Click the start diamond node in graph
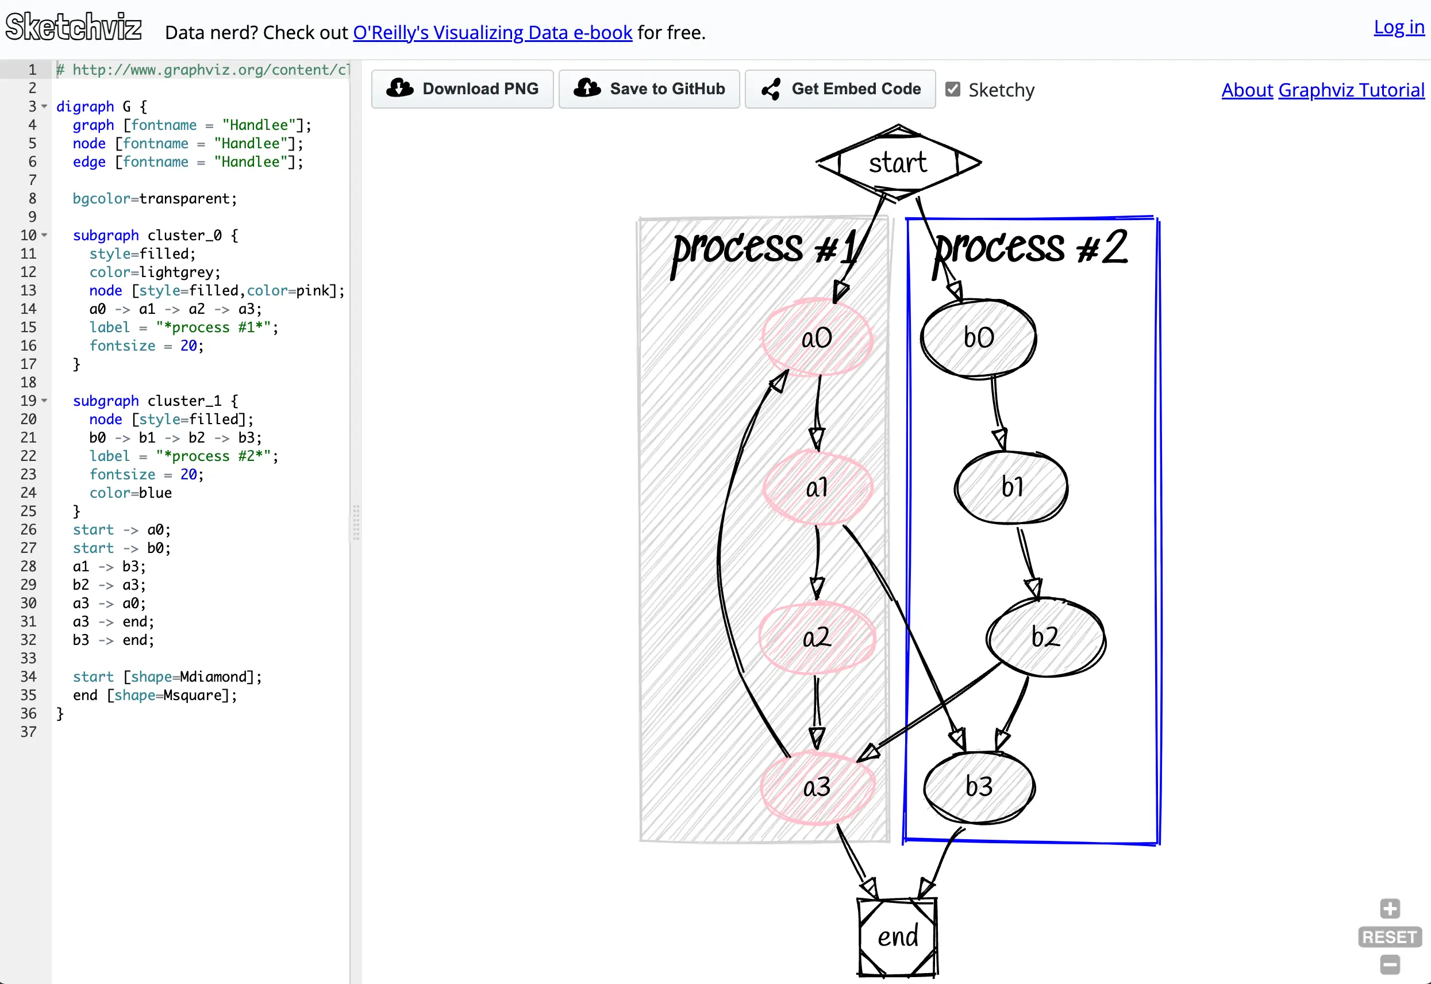 click(x=898, y=163)
